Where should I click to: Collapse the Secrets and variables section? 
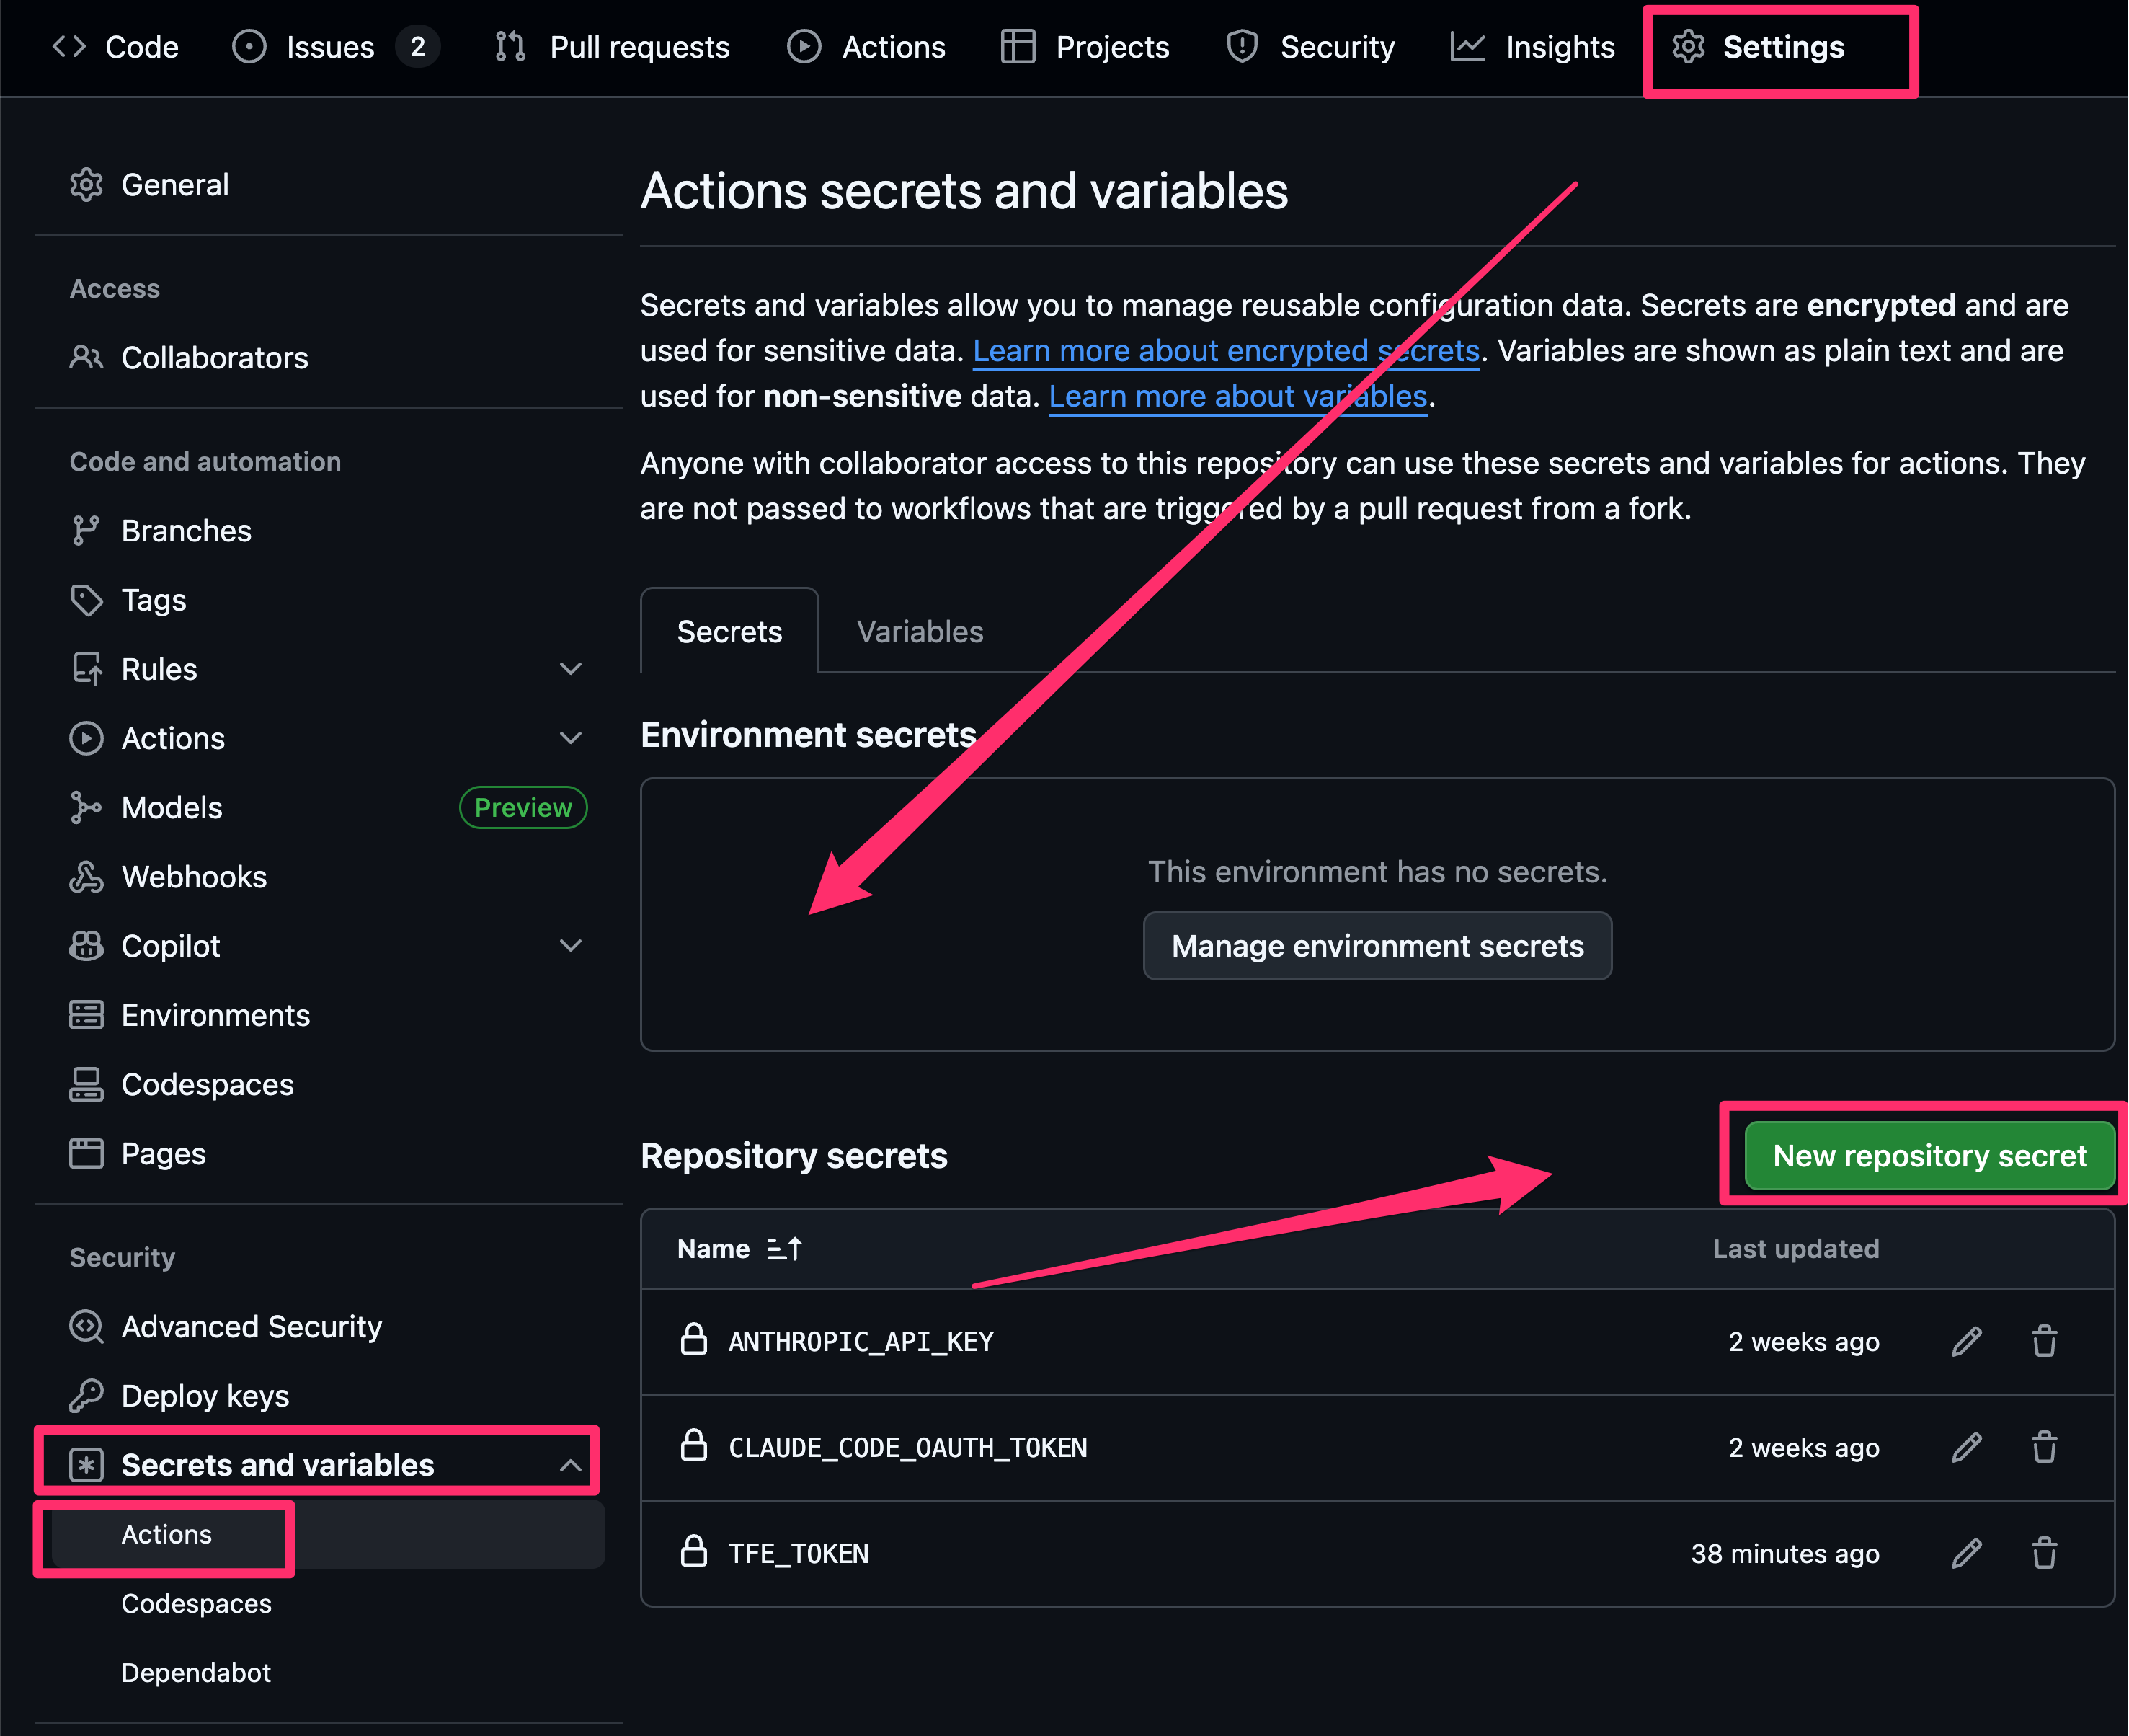coord(570,1464)
